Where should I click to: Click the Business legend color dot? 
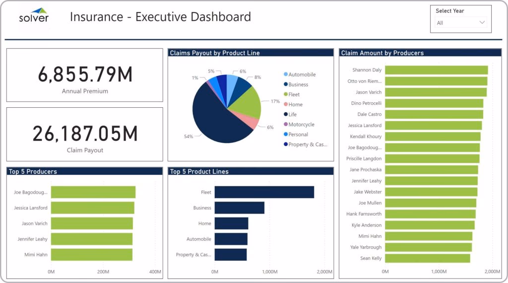click(x=286, y=84)
